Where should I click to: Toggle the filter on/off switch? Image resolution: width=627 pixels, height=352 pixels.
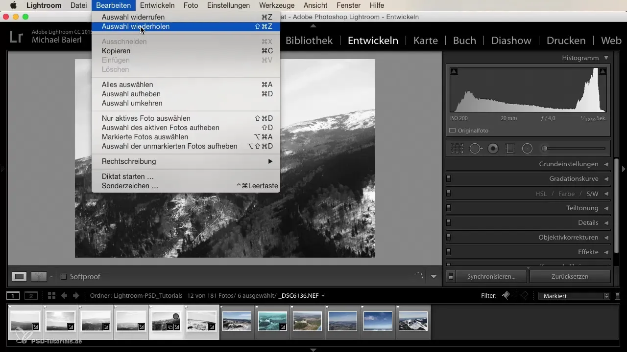pyautogui.click(x=617, y=296)
